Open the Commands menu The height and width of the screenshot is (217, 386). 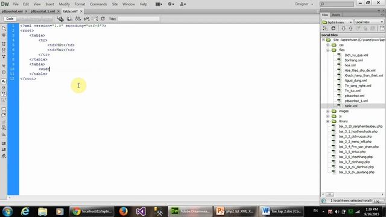(x=98, y=4)
